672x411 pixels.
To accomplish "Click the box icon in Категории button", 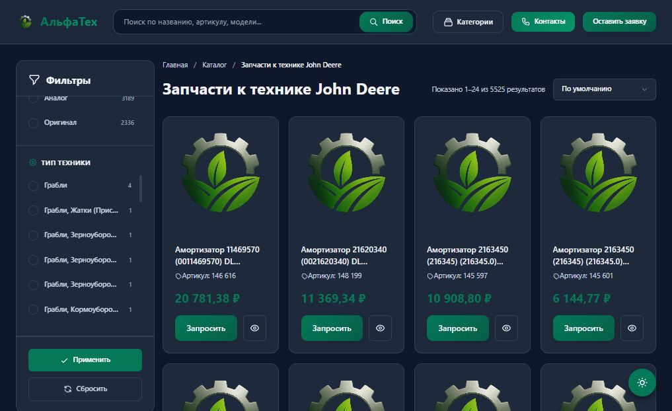I will pos(448,22).
